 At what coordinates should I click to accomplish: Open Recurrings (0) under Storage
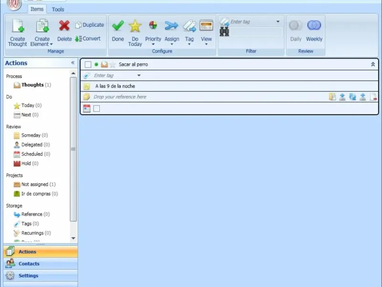pos(32,233)
